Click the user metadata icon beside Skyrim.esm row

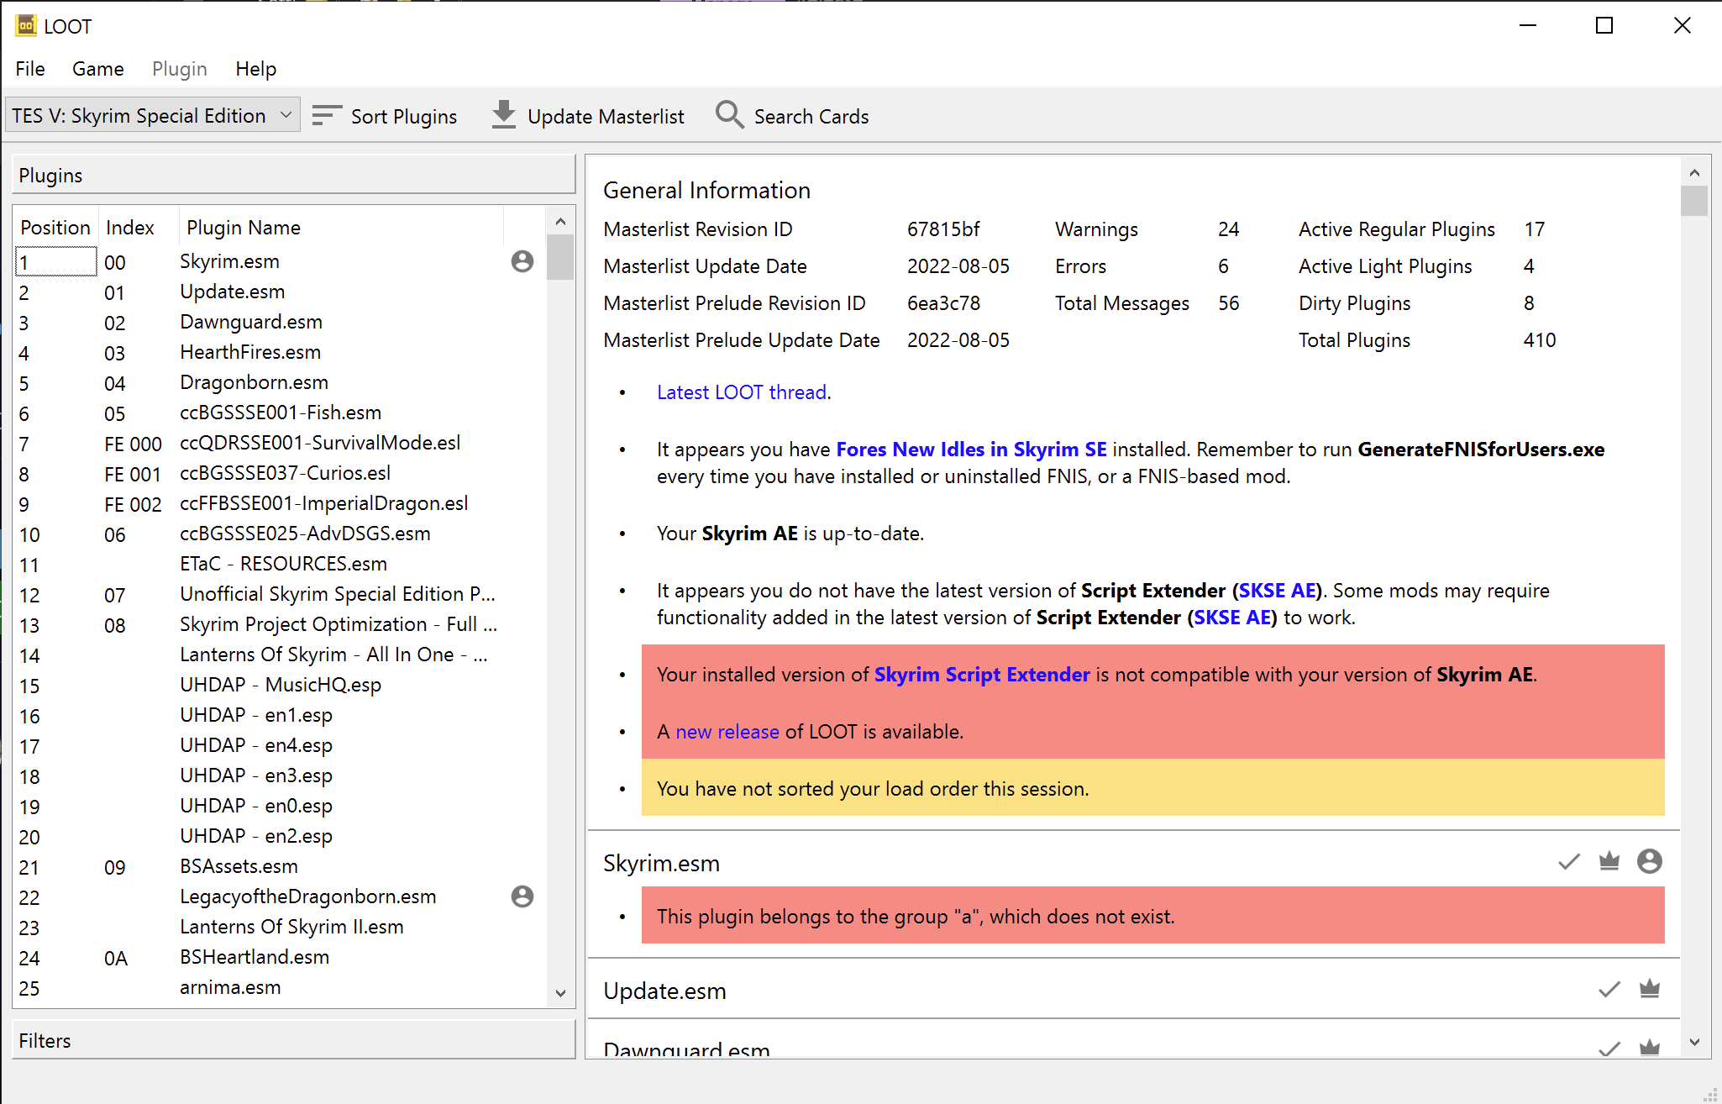point(522,261)
